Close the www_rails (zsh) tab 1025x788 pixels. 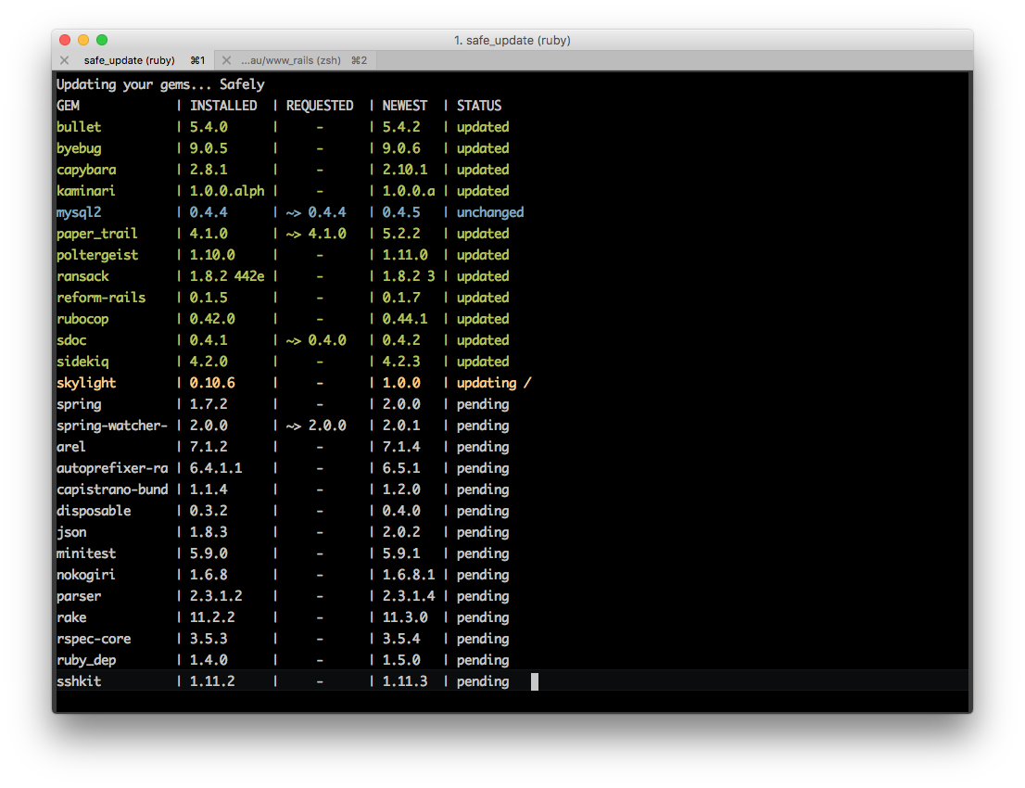(x=226, y=60)
